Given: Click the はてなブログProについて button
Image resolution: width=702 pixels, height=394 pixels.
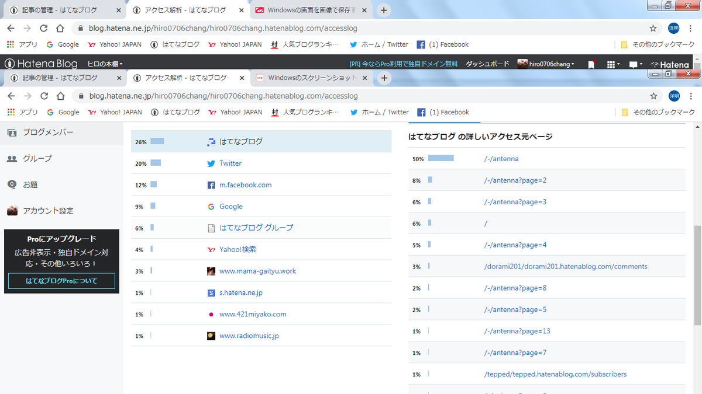Looking at the screenshot, I should click(x=61, y=281).
